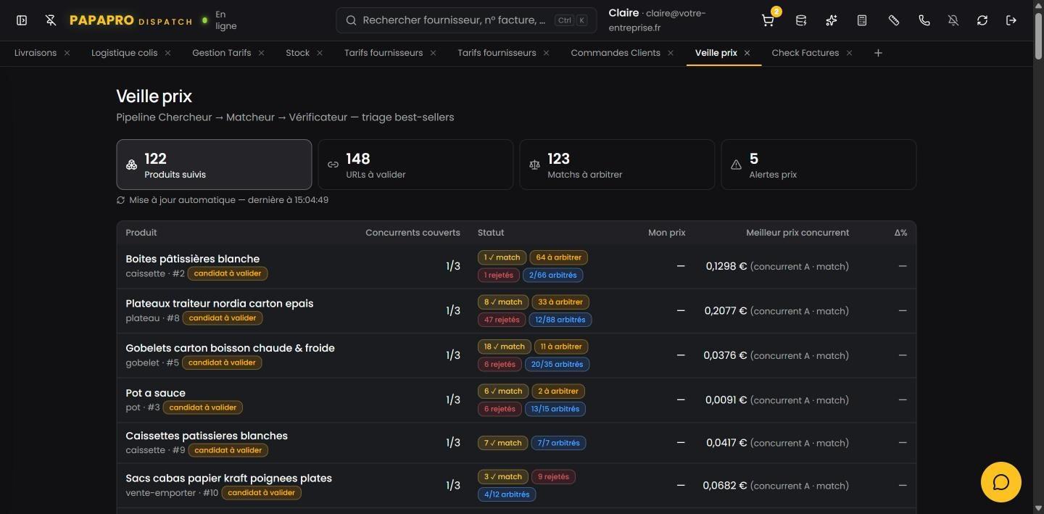
Task: Click the flash-off icon beside the logo
Action: click(51, 20)
